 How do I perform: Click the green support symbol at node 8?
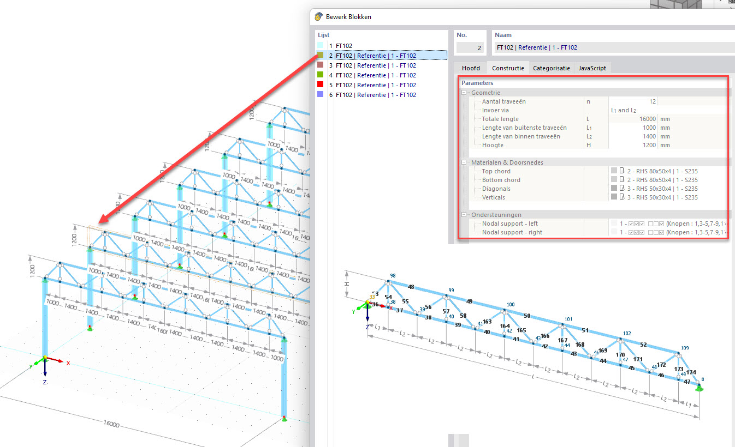click(700, 387)
